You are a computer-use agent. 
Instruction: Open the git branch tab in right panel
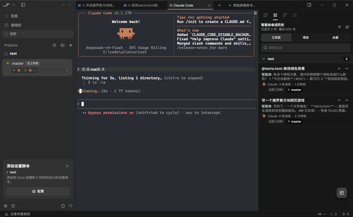(285, 15)
